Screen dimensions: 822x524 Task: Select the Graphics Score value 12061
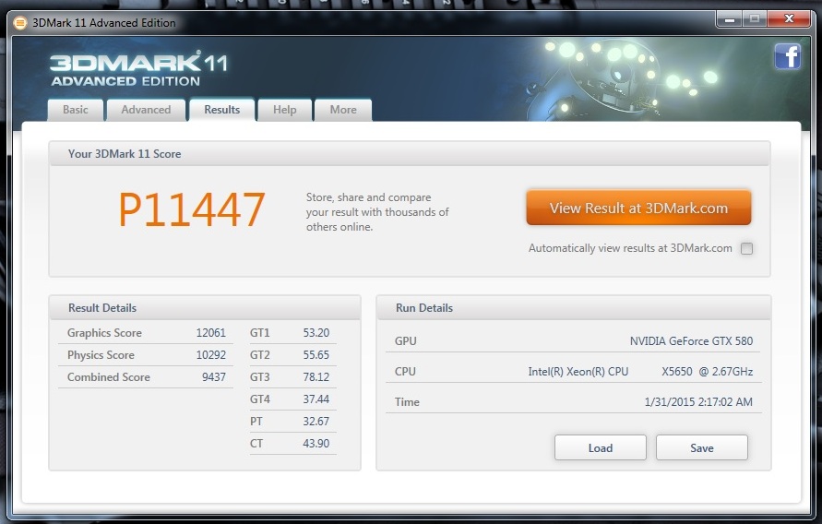[x=210, y=333]
